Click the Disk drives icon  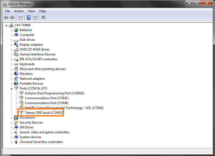click(16, 40)
